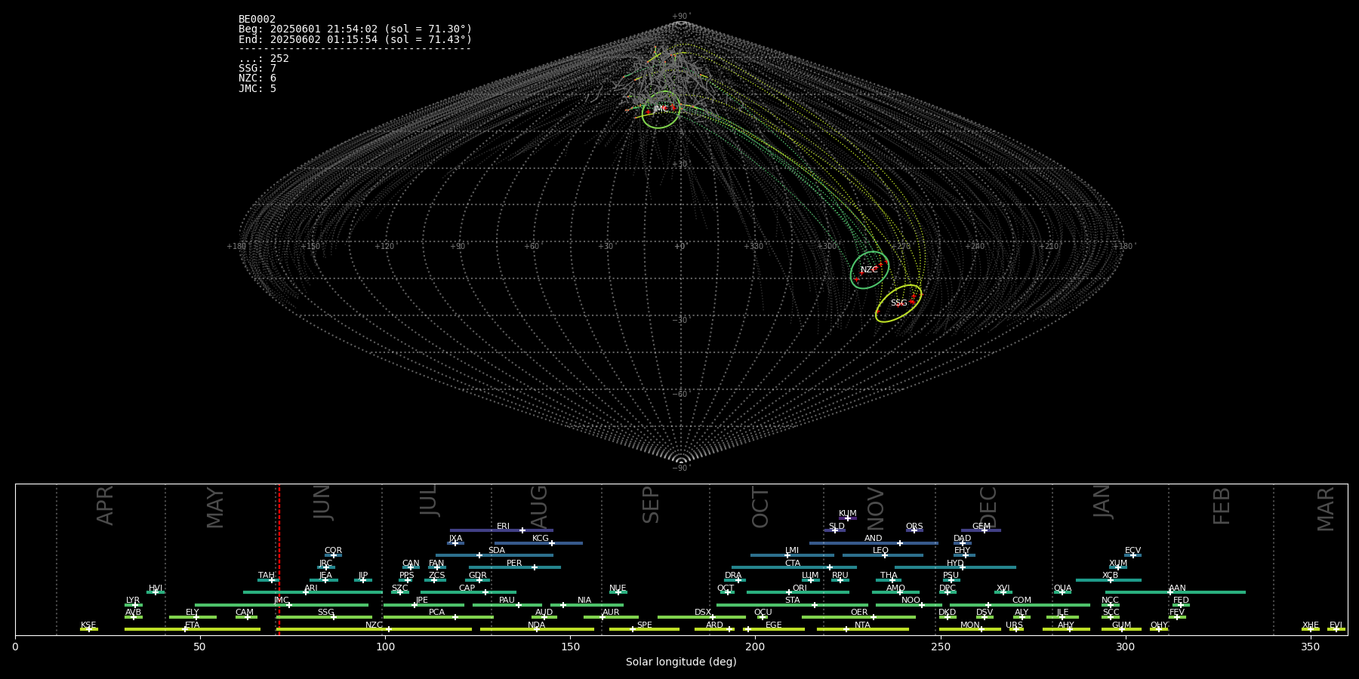The height and width of the screenshot is (679, 1359).
Task: Click the DRA shower label in timeline
Action: click(x=733, y=576)
